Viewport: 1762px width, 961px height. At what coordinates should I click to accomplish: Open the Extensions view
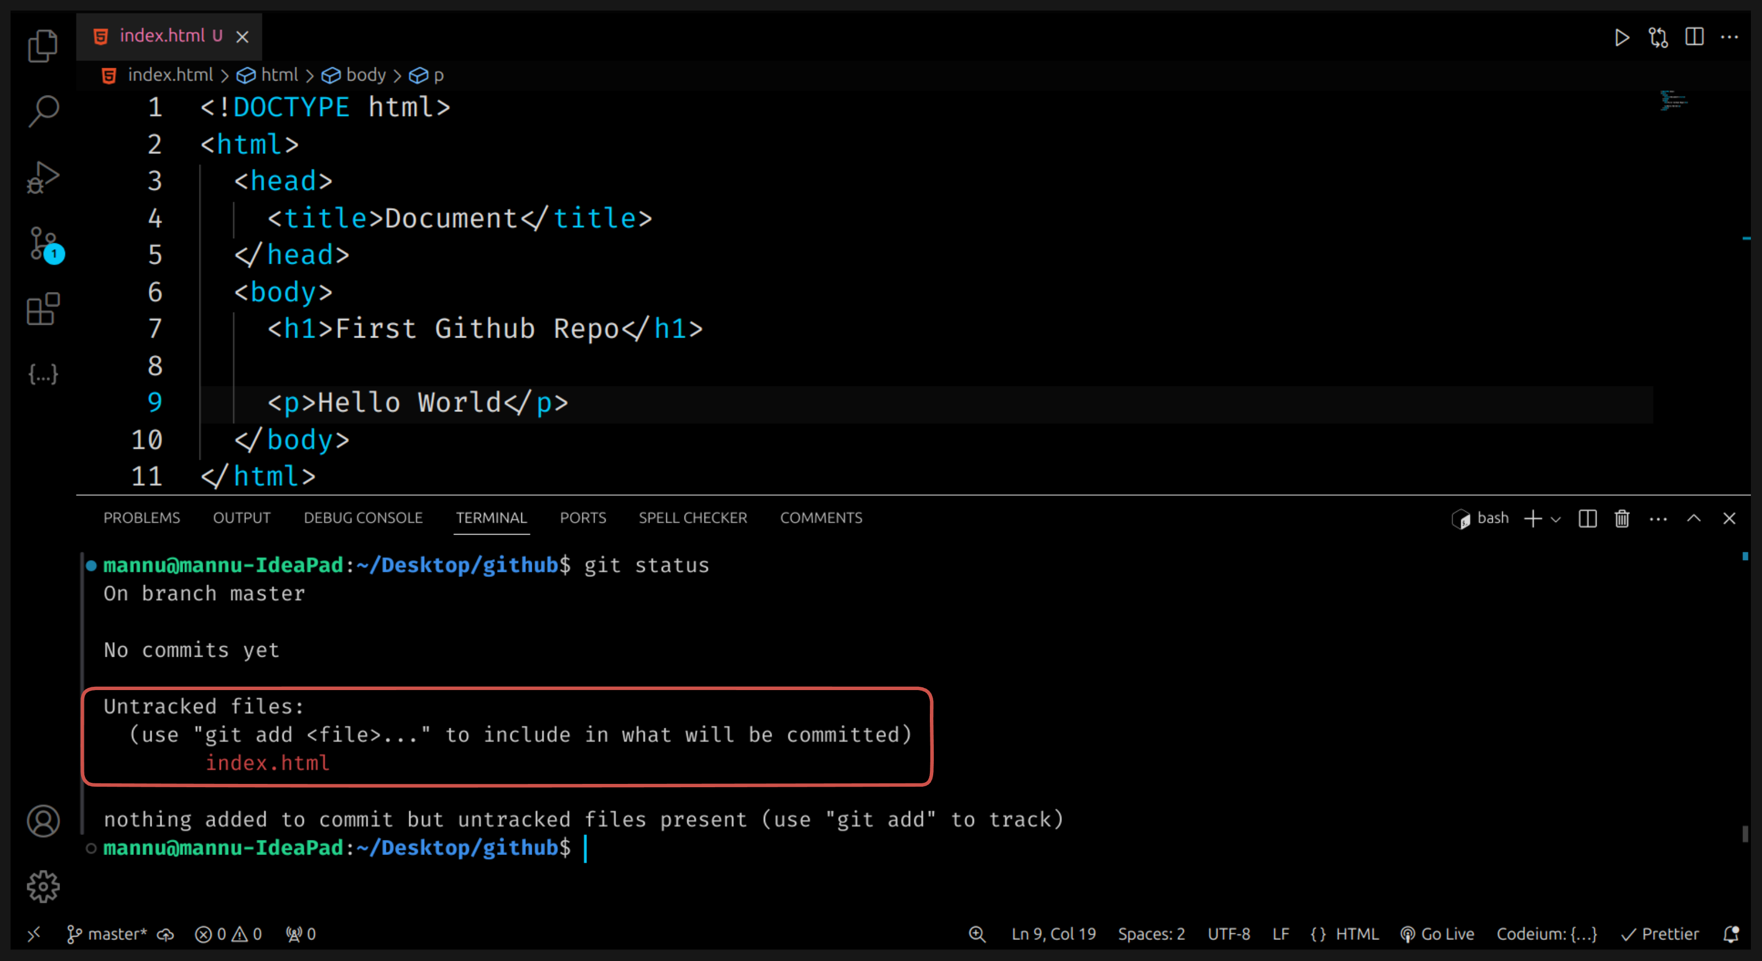point(42,309)
